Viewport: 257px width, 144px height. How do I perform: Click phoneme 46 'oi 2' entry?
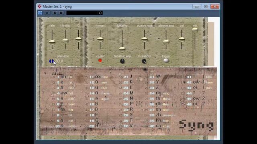click(x=196, y=104)
